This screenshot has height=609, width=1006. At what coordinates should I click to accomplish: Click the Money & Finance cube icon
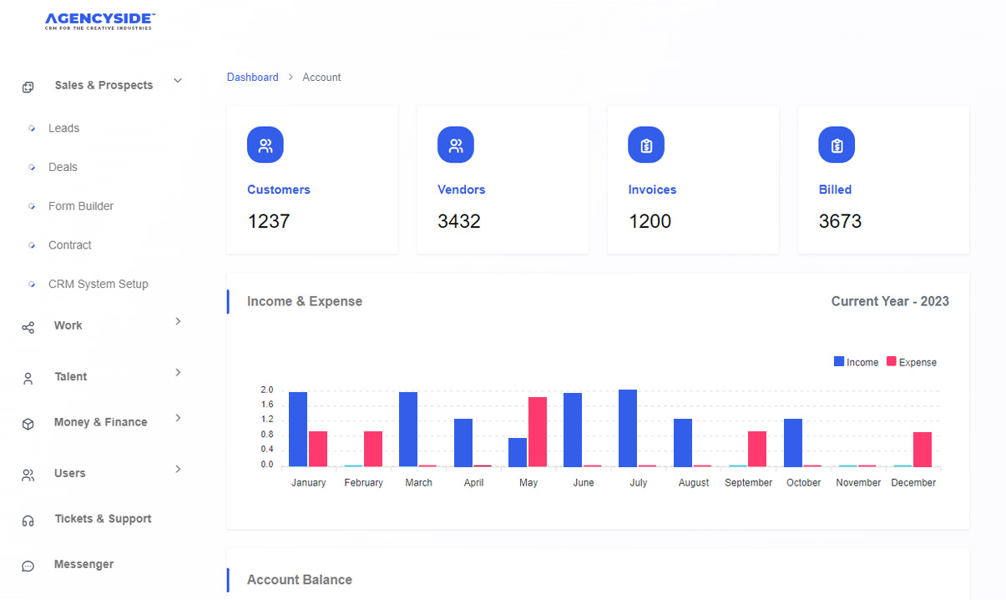click(x=28, y=424)
